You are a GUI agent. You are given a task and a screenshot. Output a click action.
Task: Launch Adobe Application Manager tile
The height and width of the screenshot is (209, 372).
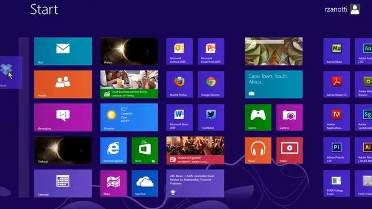337,117
